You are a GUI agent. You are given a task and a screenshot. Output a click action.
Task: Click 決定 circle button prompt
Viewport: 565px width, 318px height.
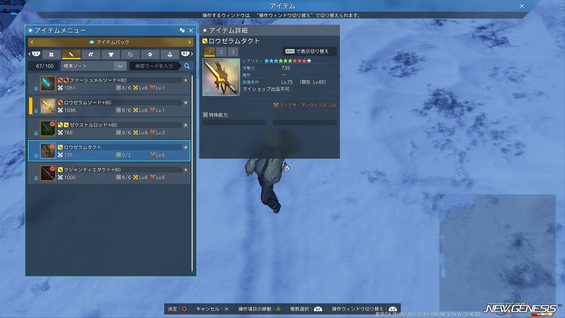click(x=184, y=309)
